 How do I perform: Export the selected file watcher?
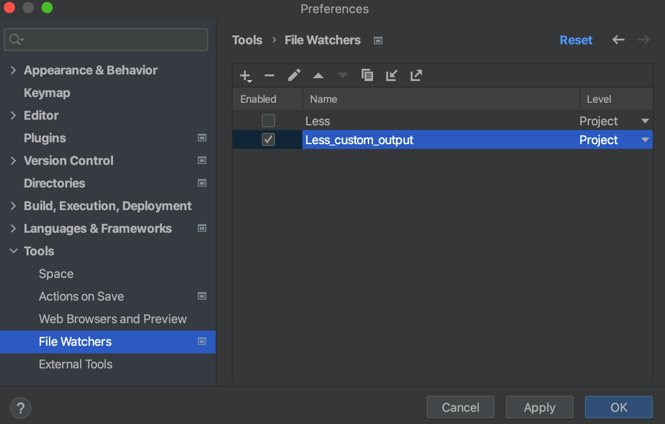point(416,75)
